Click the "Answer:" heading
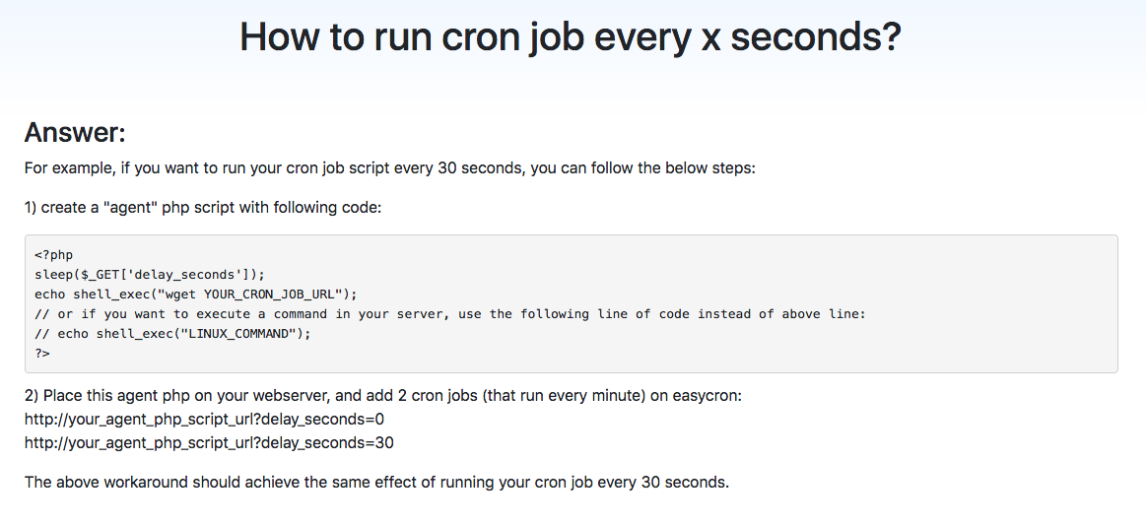The height and width of the screenshot is (526, 1146). click(x=75, y=133)
